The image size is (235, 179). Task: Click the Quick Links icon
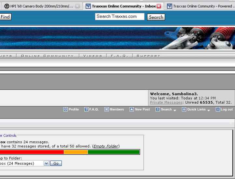coord(184,109)
